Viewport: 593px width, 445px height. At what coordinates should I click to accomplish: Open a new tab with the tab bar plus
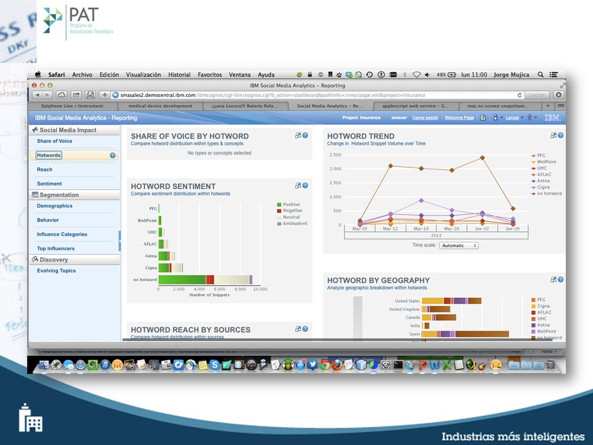coord(548,106)
